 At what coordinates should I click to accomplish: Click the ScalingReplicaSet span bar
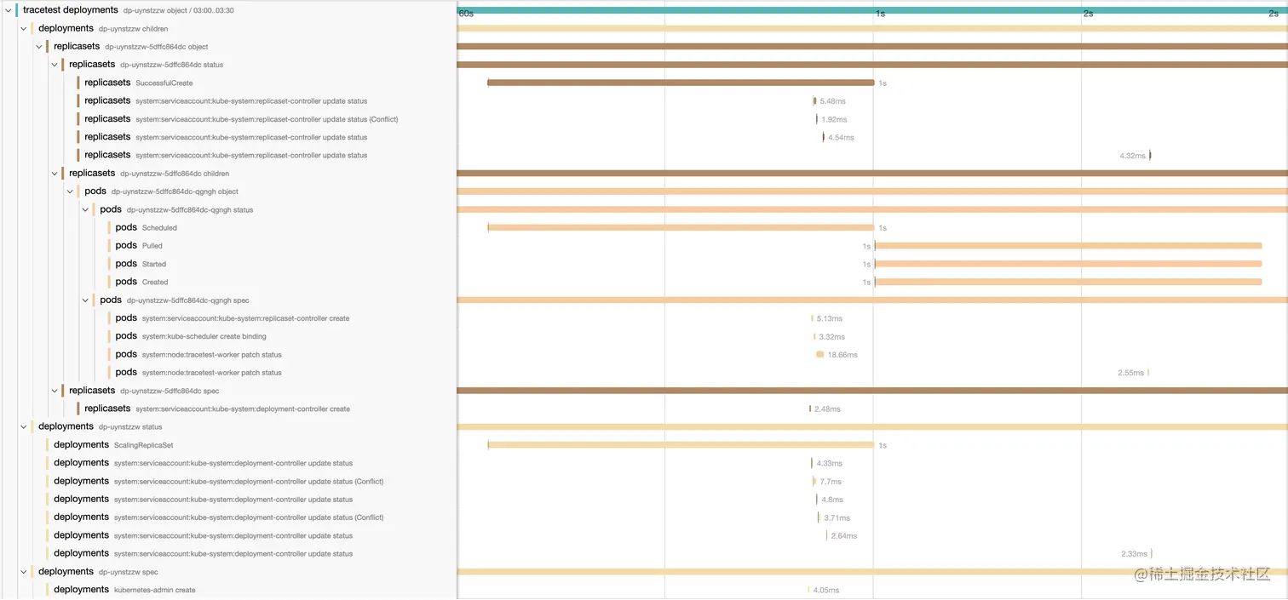pos(681,445)
